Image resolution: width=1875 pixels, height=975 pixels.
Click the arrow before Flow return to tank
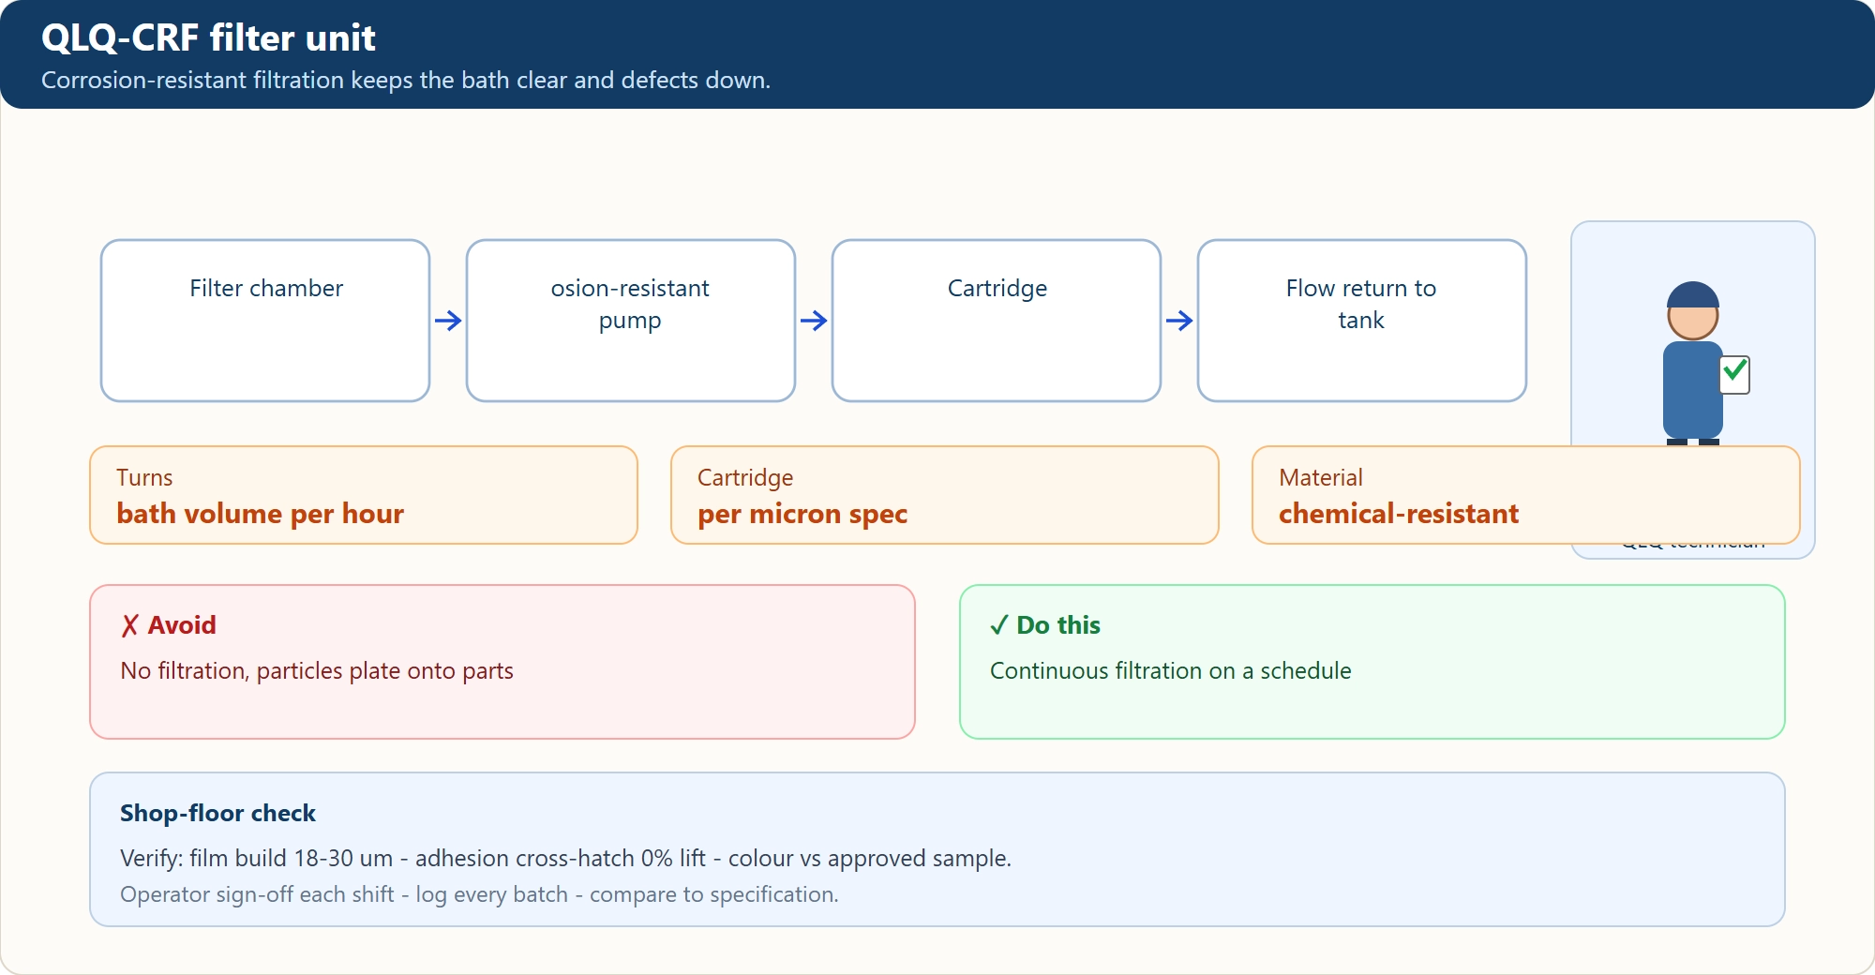tap(1179, 321)
